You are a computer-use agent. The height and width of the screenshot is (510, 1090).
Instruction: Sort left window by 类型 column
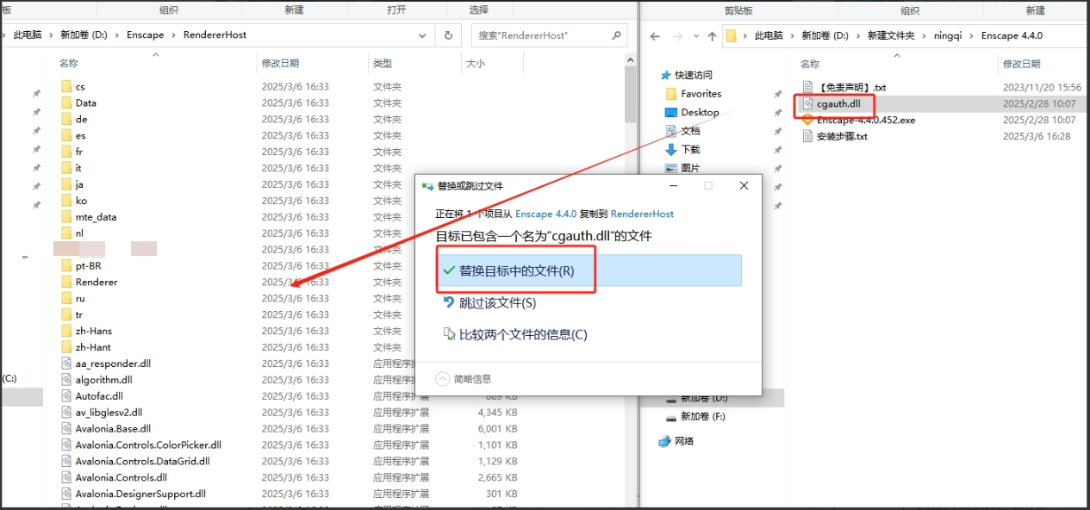[x=383, y=63]
